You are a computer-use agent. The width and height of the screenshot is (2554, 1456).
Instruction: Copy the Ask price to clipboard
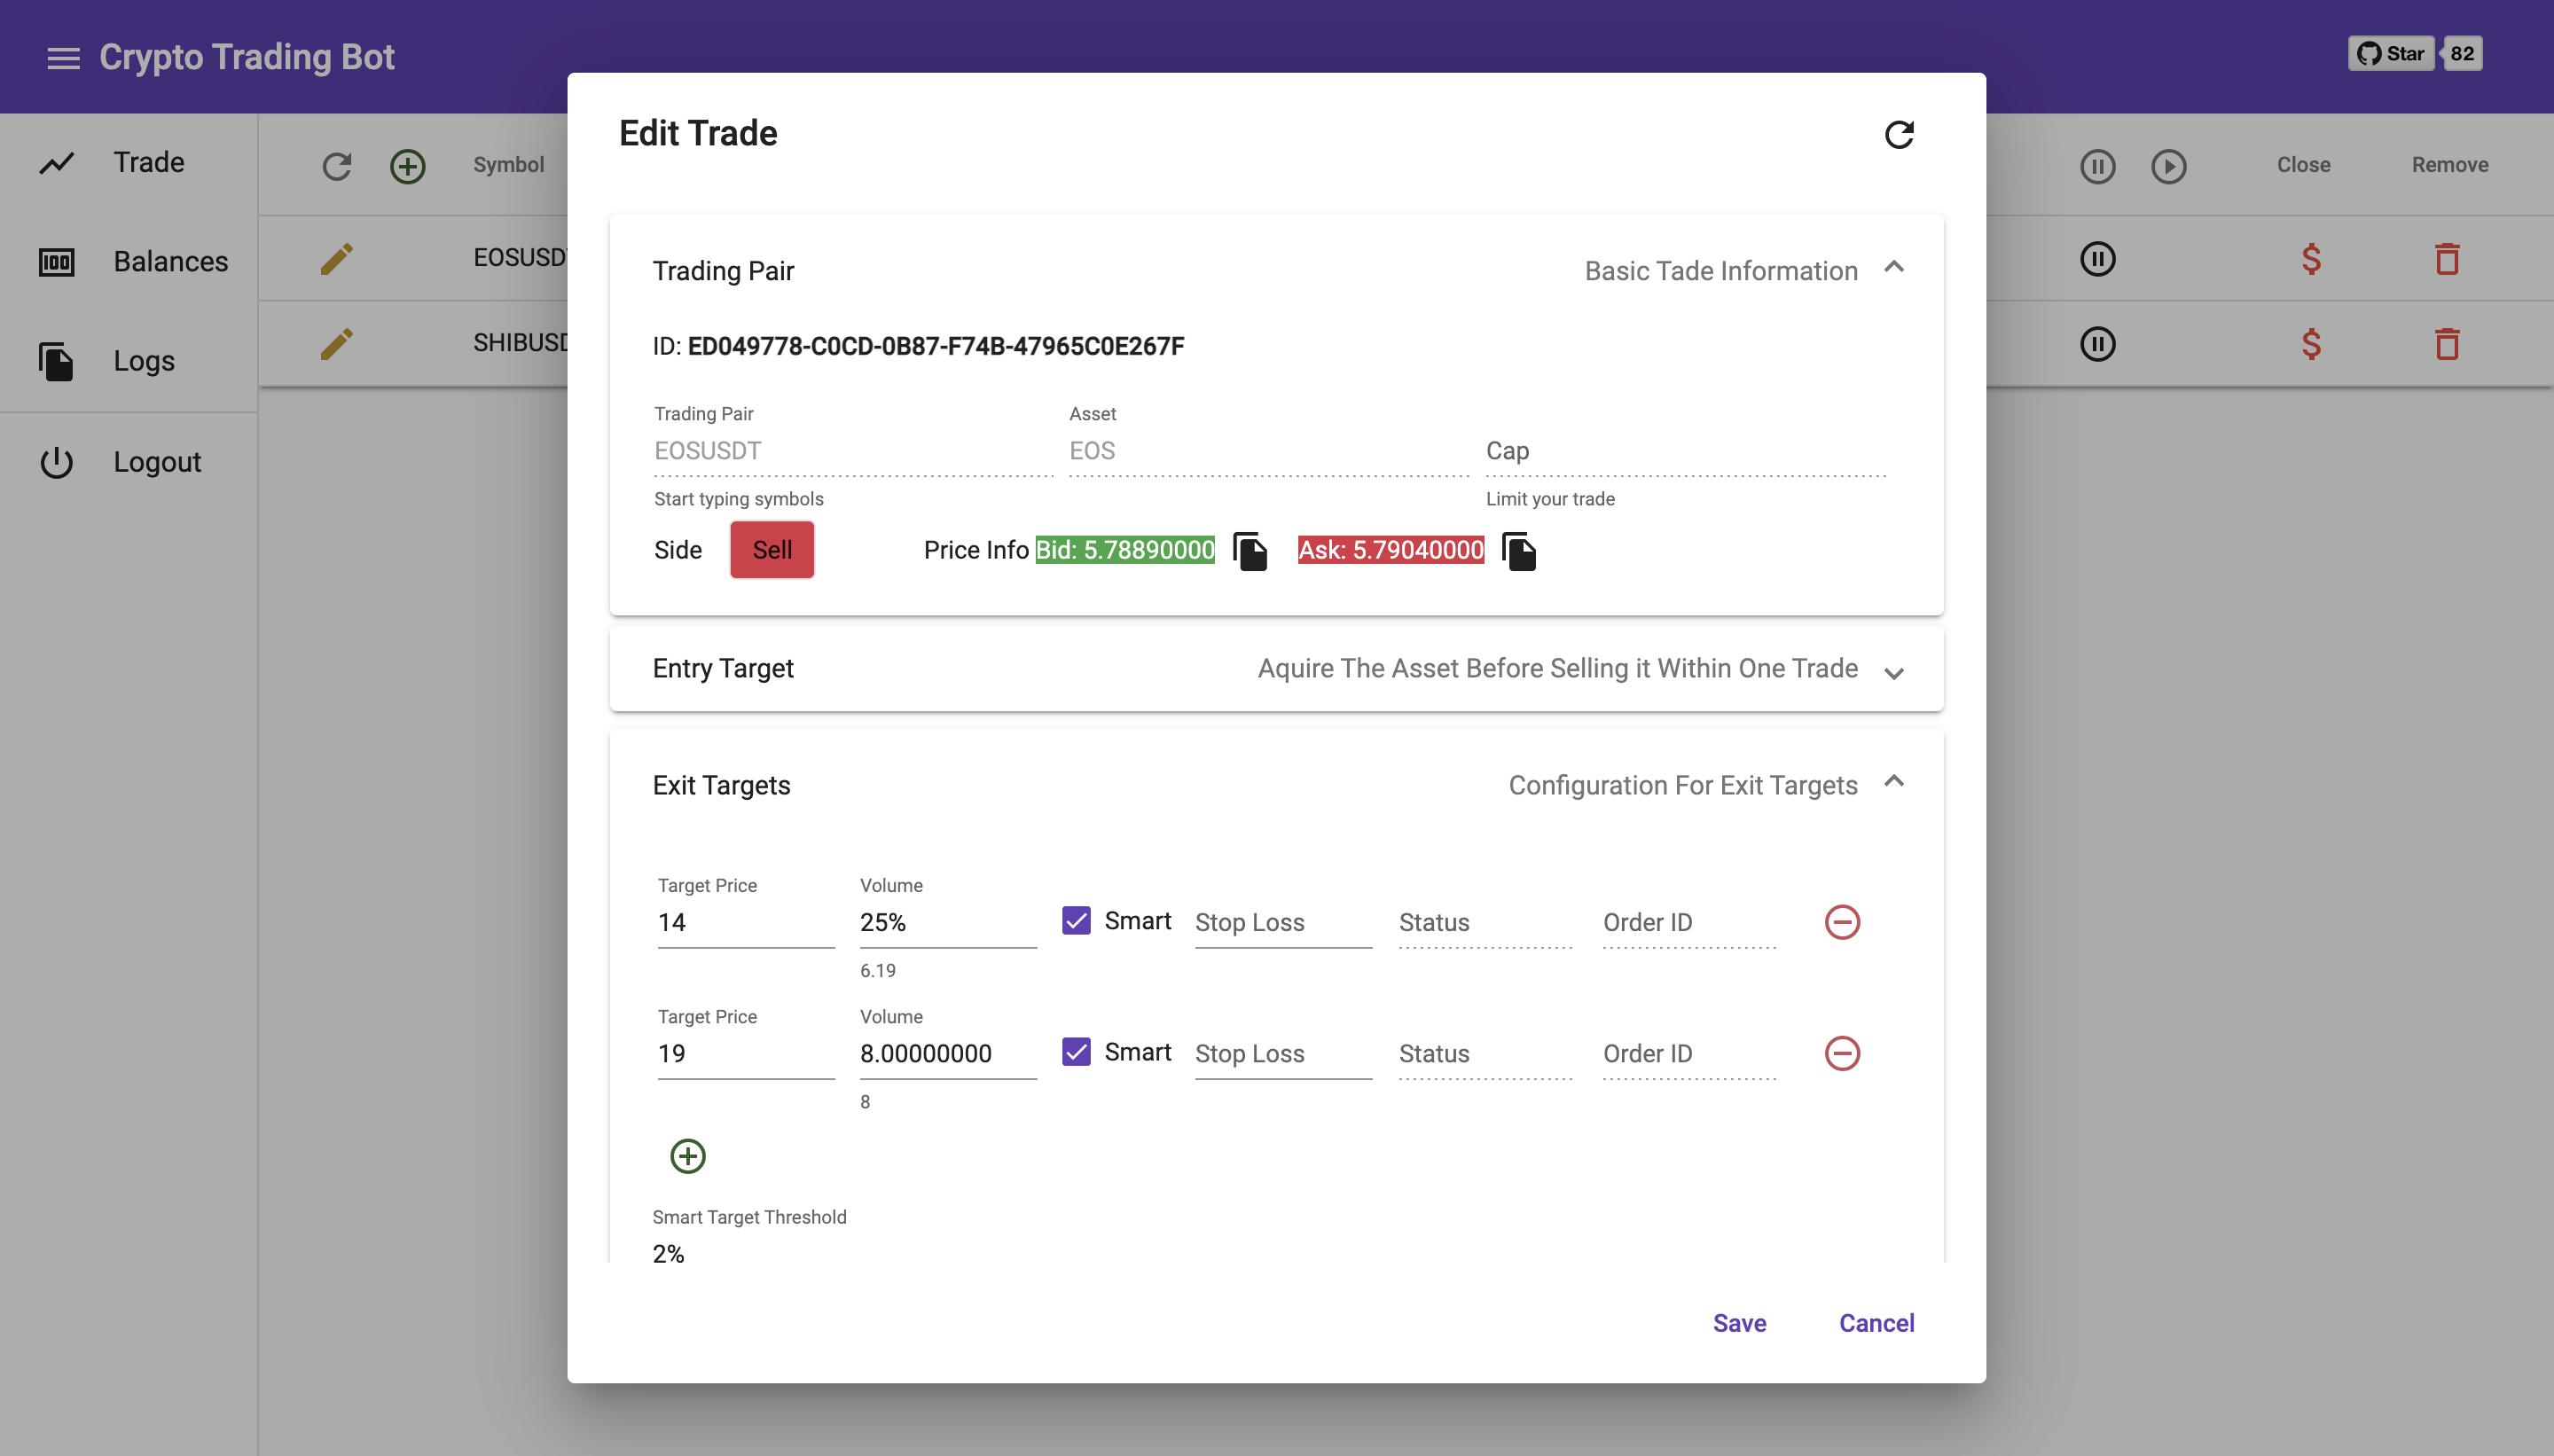(1519, 551)
